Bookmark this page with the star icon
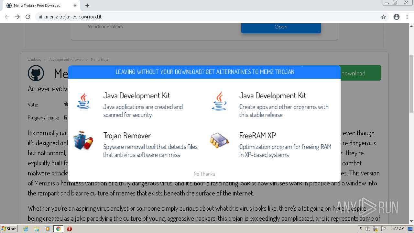Viewport: 414px width, 233px height. (384, 17)
